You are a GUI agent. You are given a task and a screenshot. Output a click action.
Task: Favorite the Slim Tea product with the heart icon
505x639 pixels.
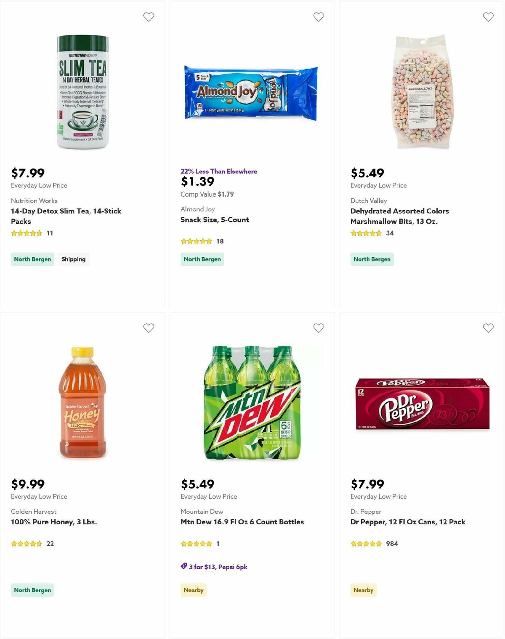[x=149, y=17]
